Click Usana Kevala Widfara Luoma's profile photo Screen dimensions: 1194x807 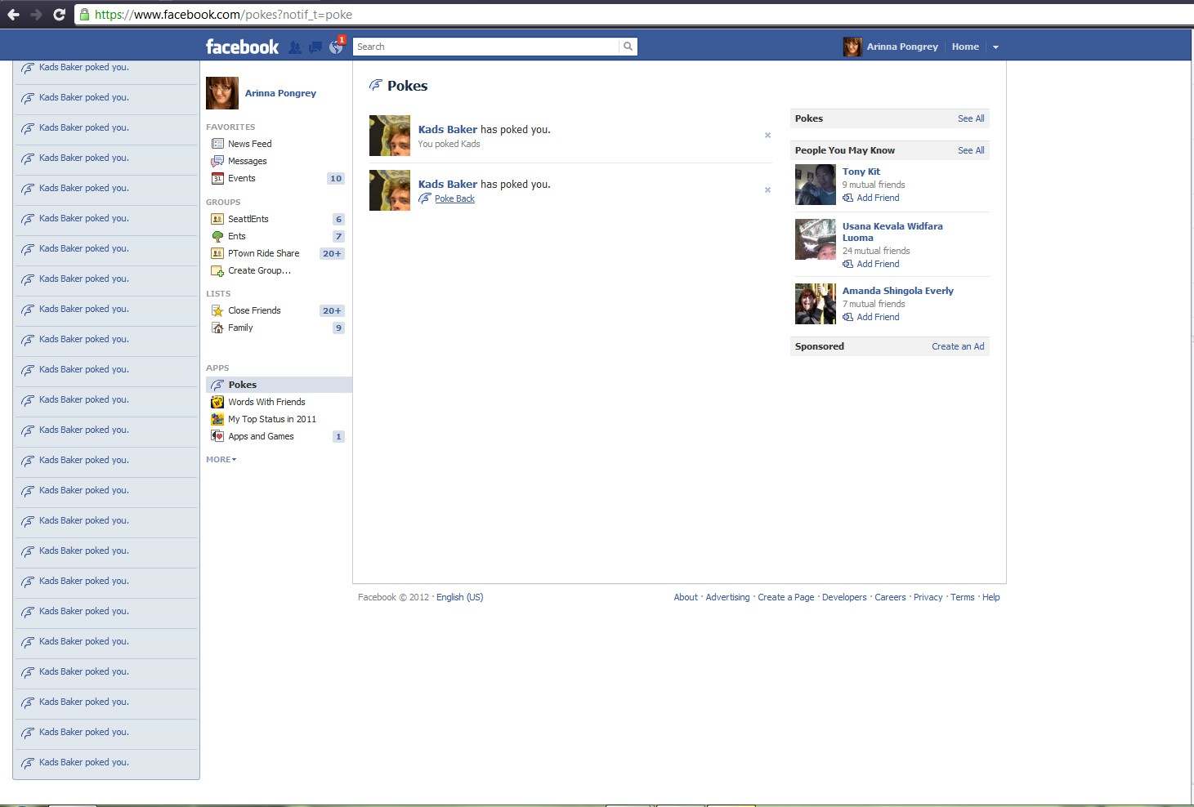tap(816, 239)
